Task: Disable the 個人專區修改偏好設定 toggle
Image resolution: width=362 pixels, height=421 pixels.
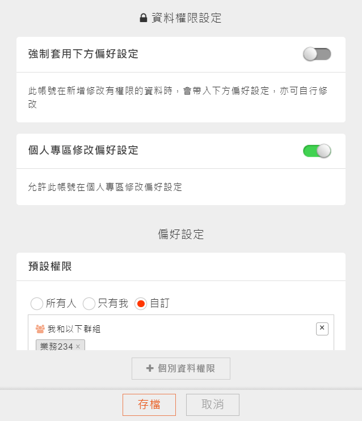Action: 317,151
